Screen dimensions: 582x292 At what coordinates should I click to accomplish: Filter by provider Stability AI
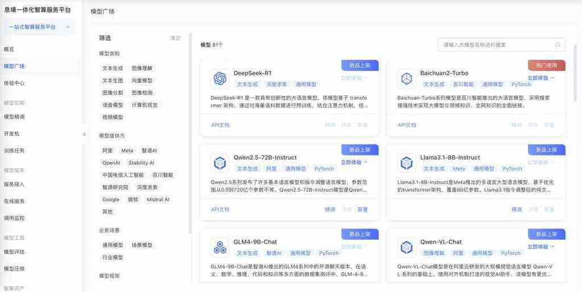point(142,163)
